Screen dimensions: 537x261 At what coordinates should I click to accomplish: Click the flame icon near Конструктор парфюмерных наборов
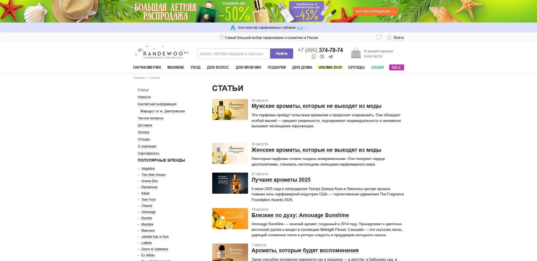(x=233, y=28)
